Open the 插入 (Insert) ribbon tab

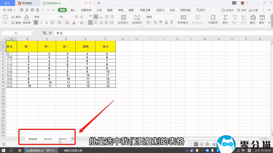[73, 10]
